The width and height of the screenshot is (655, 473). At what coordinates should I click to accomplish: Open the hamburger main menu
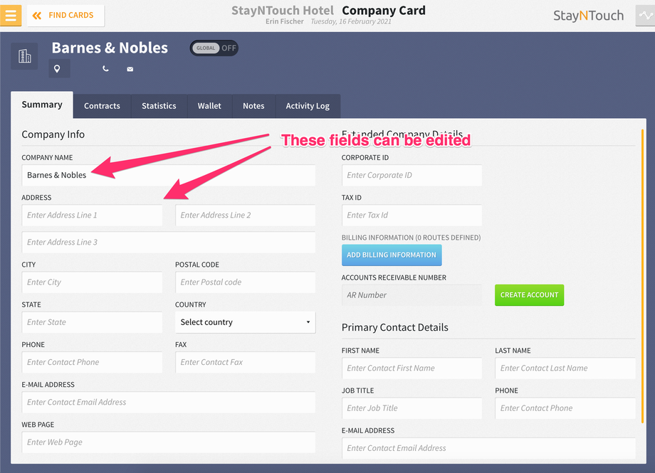coord(11,16)
